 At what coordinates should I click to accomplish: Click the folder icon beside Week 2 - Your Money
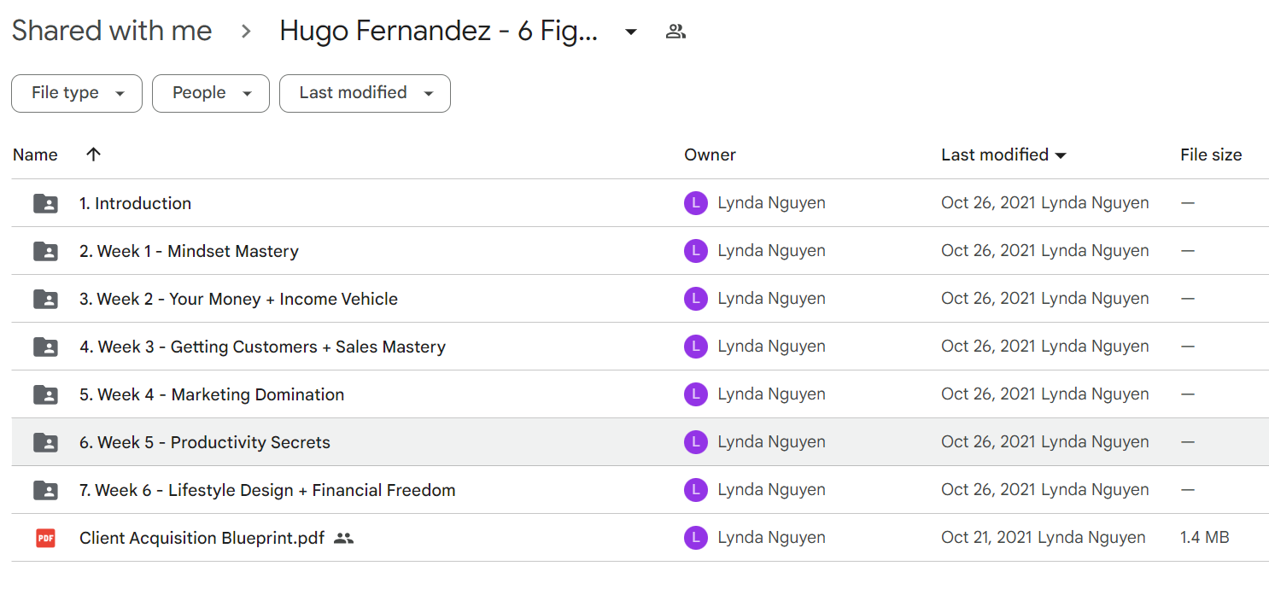[45, 299]
